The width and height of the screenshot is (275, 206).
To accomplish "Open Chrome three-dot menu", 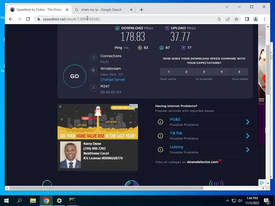I will (x=264, y=19).
